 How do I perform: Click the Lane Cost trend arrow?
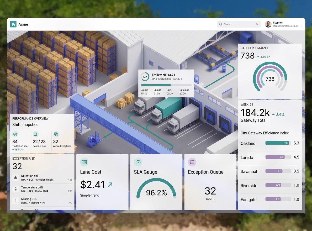[x=110, y=185]
